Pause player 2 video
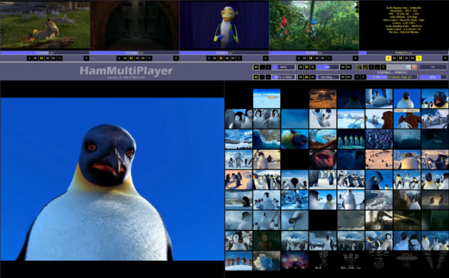 point(131,58)
